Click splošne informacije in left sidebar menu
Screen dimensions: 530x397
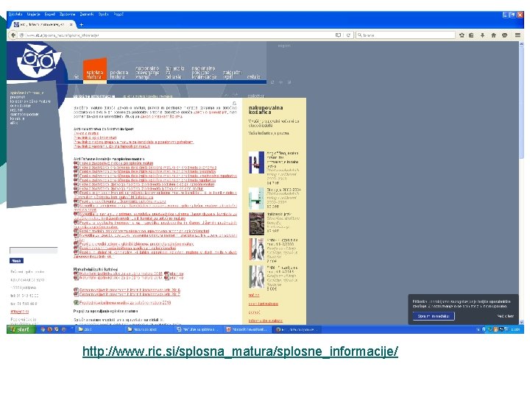(x=26, y=93)
